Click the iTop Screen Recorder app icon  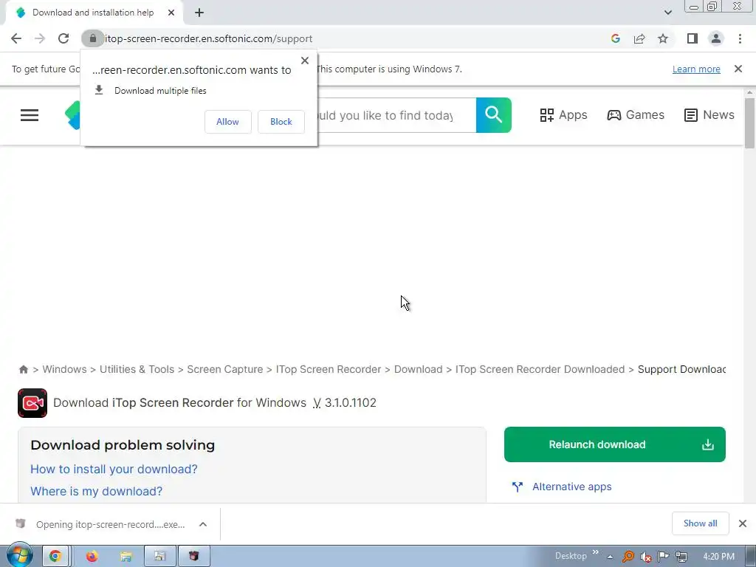[x=32, y=402]
